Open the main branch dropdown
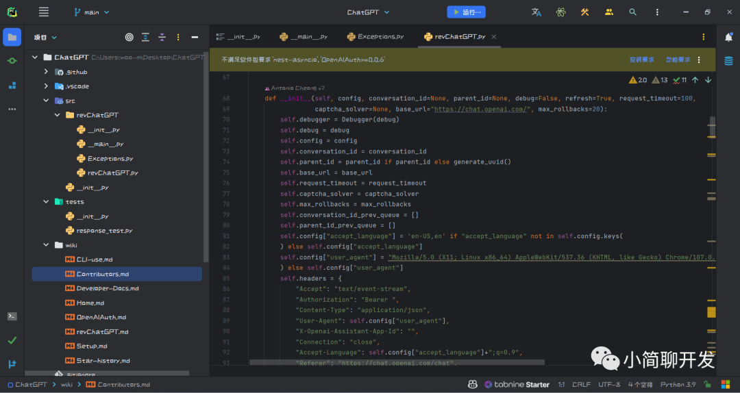The height and width of the screenshot is (393, 740). (92, 12)
